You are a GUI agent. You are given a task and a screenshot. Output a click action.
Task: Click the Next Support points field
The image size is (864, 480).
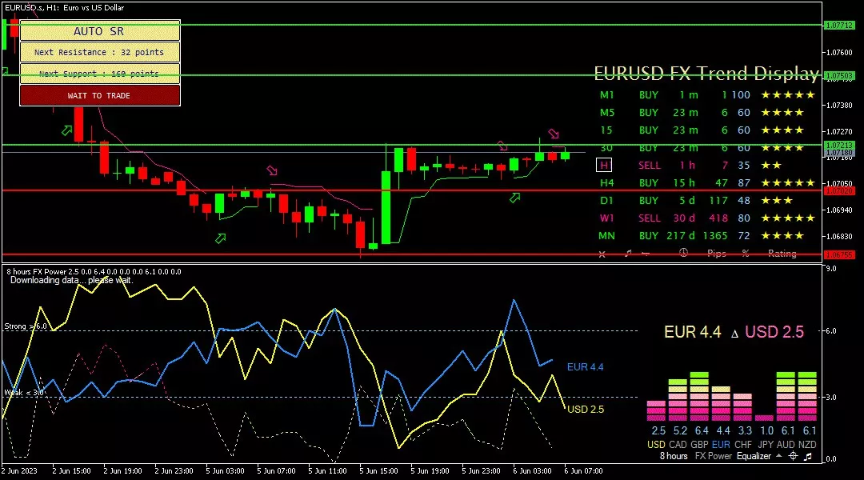100,74
